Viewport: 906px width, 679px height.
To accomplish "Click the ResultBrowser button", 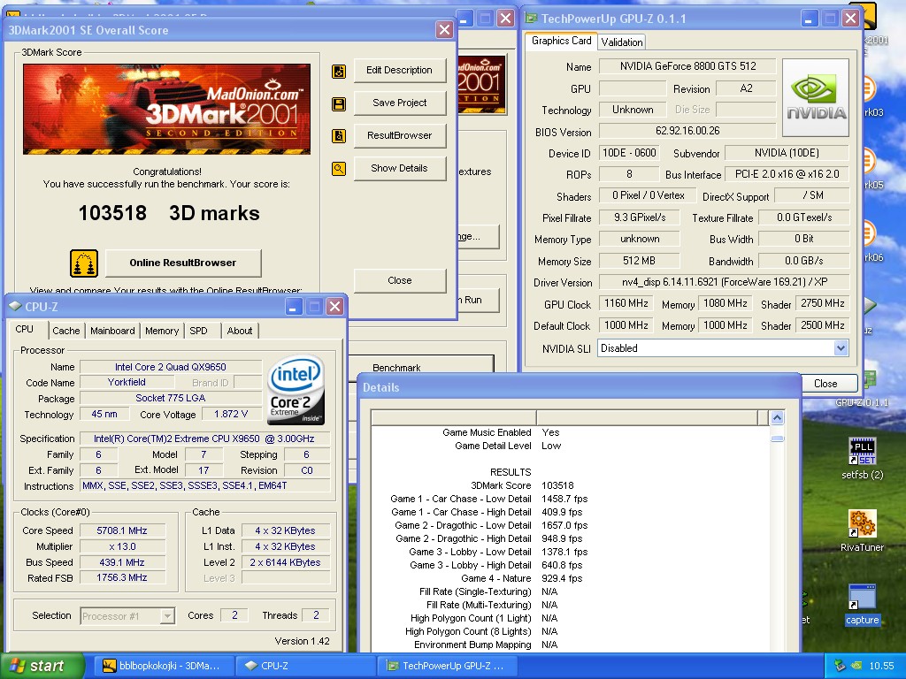I will (400, 135).
